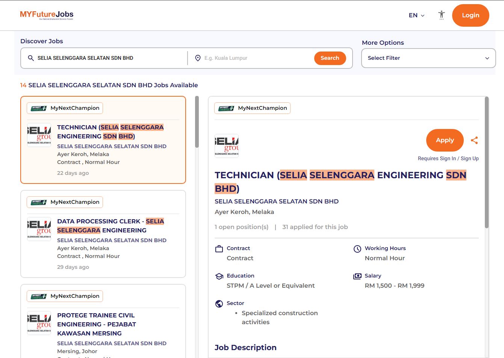
Task: Click MyNextChampion badge in Protege Trainee card
Action: click(x=65, y=296)
